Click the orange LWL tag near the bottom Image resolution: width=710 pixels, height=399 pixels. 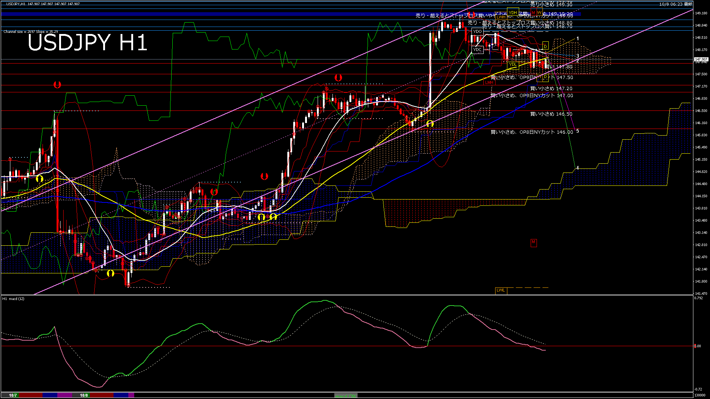click(501, 290)
